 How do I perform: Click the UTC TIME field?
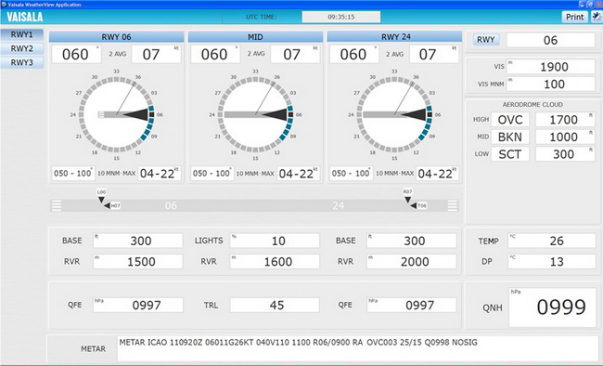(x=341, y=17)
